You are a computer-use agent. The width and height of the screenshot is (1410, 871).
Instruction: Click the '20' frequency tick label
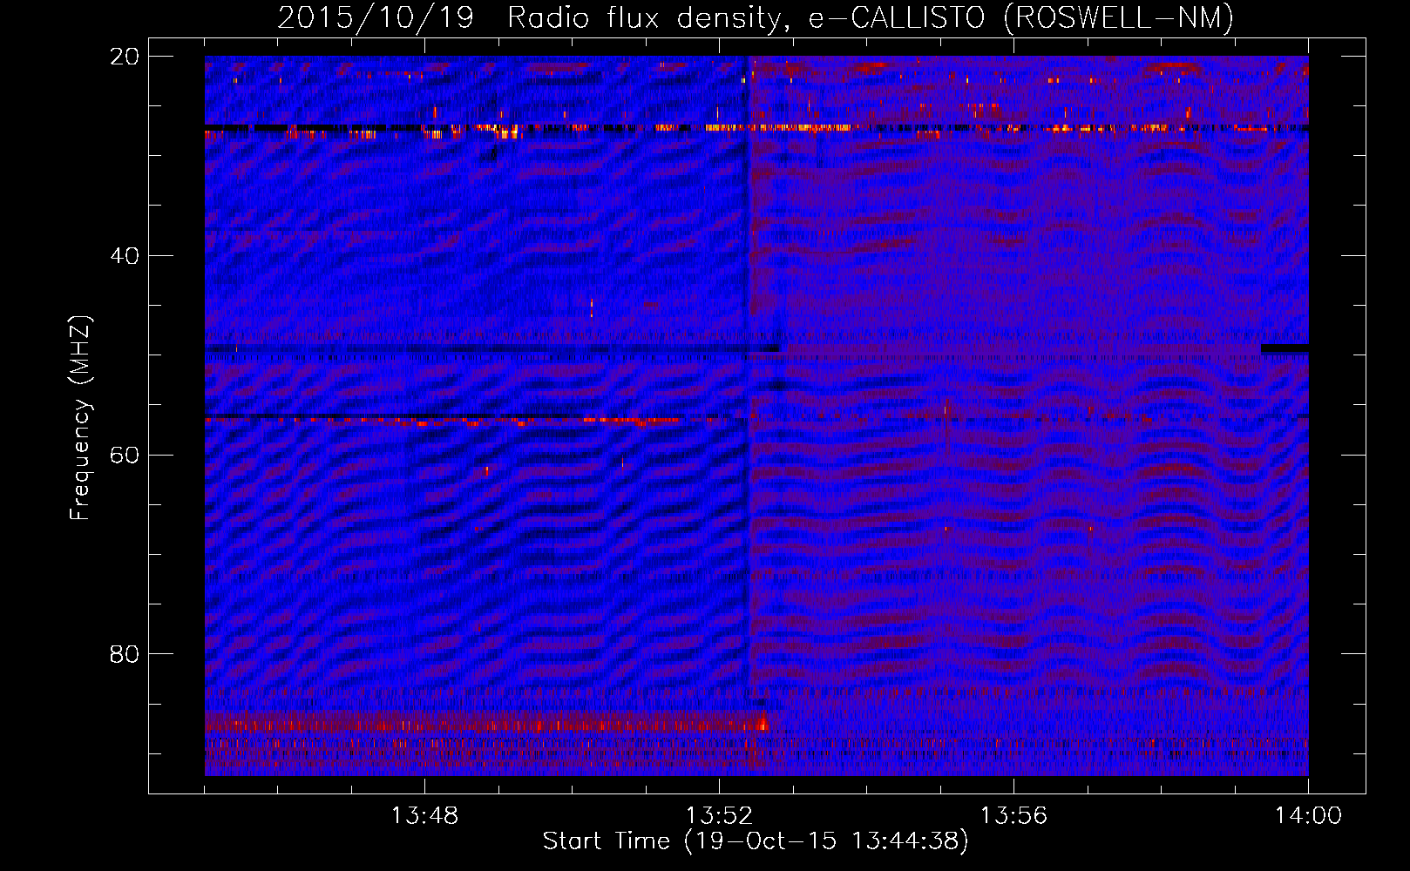125,57
